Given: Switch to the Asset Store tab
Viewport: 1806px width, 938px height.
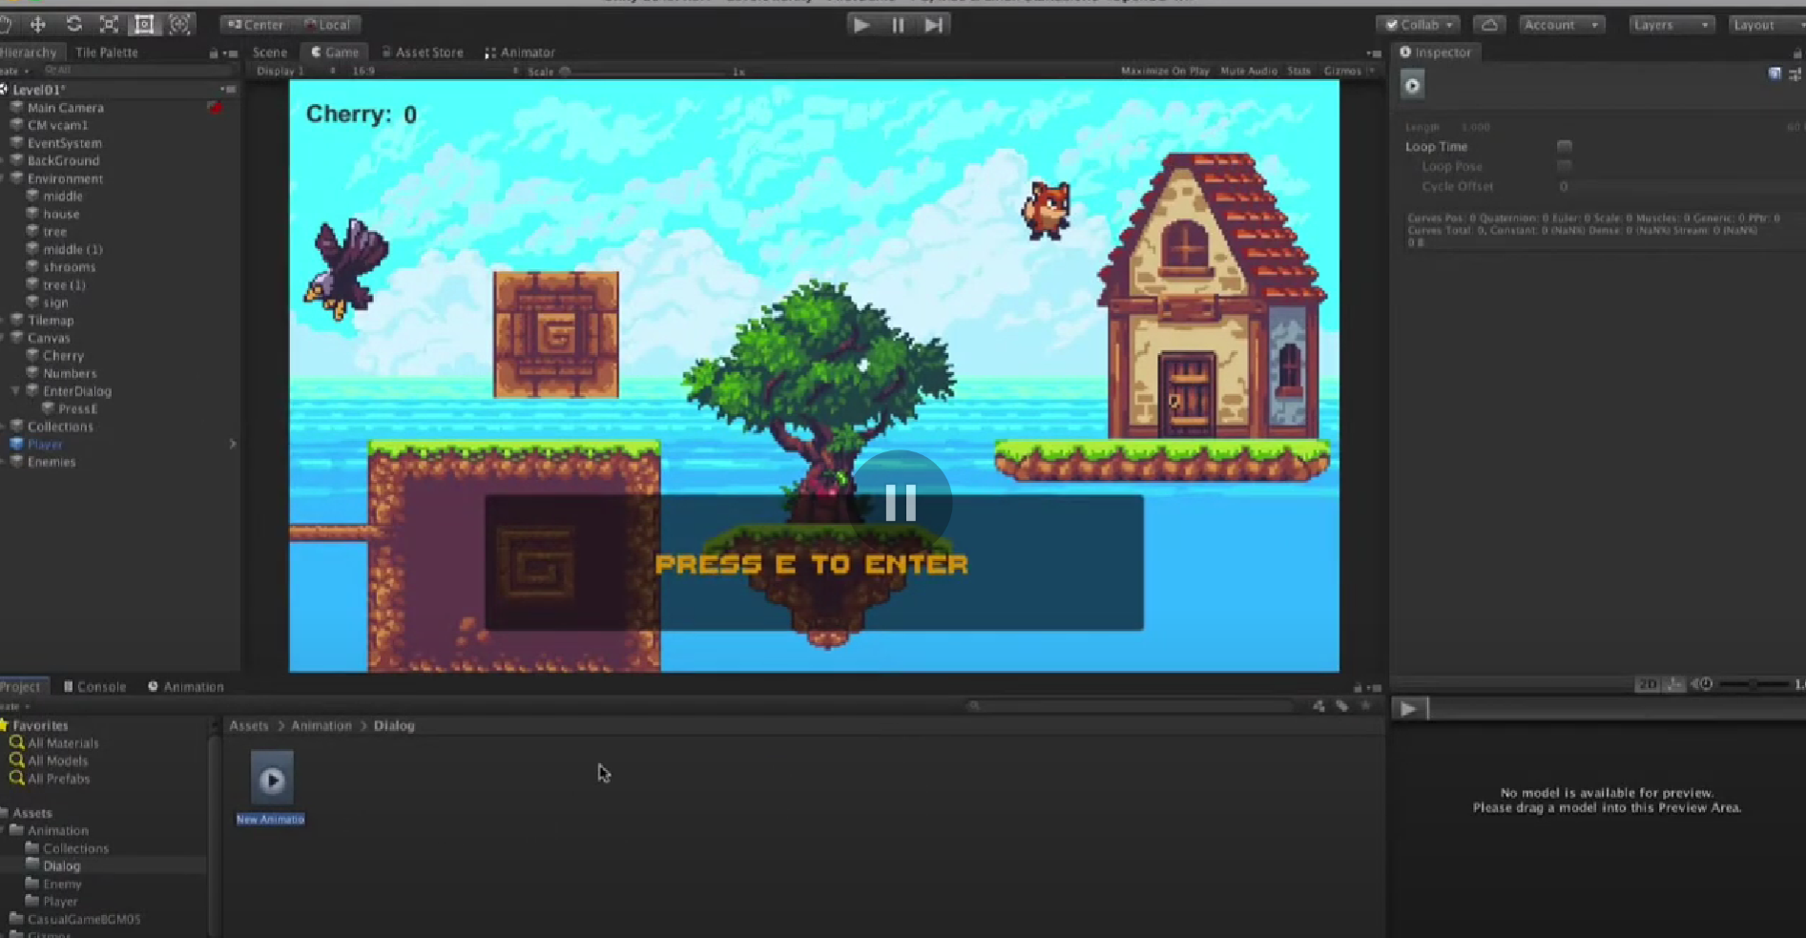Looking at the screenshot, I should 422,52.
